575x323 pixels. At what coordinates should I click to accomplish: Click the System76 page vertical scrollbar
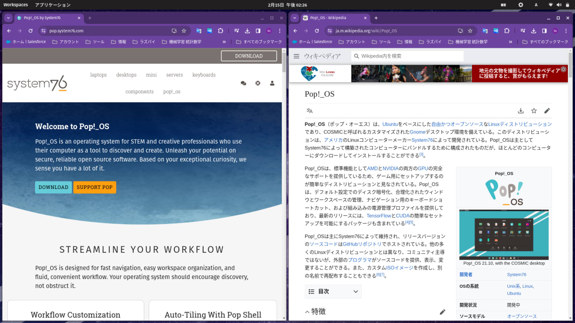pyautogui.click(x=284, y=62)
